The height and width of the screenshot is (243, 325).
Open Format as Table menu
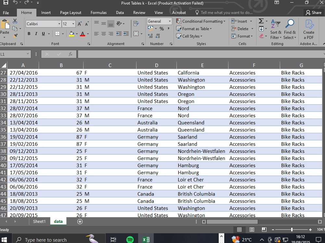coord(194,29)
